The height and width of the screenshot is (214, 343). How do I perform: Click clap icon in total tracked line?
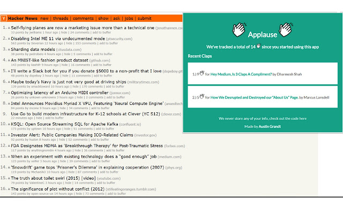click(258, 46)
